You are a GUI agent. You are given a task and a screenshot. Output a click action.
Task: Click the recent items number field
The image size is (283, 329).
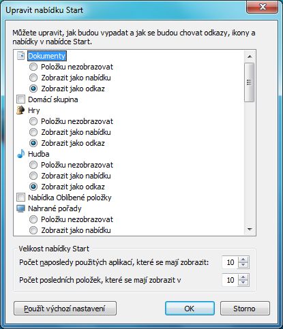pyautogui.click(x=230, y=280)
